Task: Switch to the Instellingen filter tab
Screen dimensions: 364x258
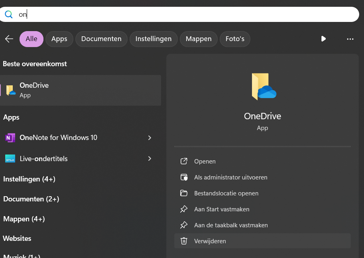Action: (153, 39)
